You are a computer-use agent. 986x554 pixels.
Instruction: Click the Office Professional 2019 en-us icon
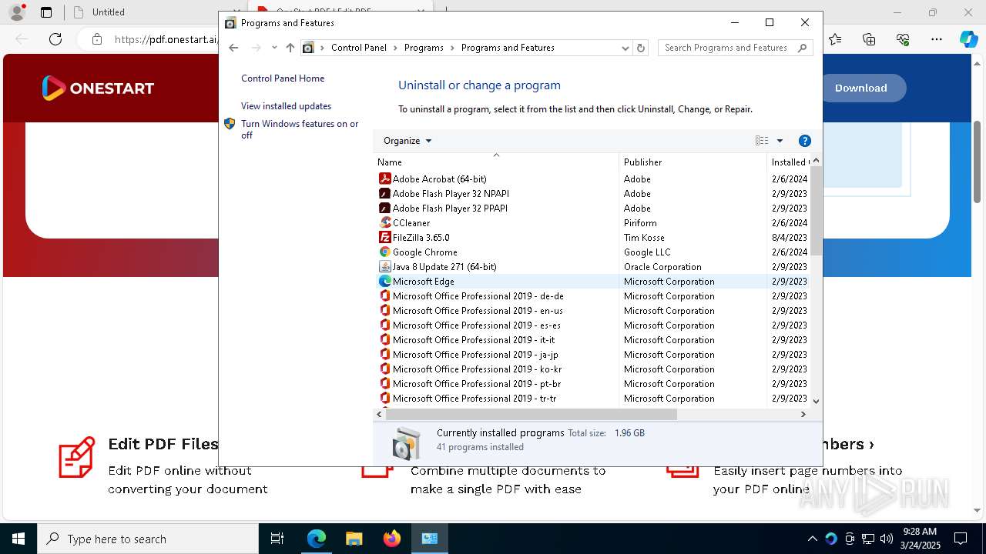click(x=385, y=310)
